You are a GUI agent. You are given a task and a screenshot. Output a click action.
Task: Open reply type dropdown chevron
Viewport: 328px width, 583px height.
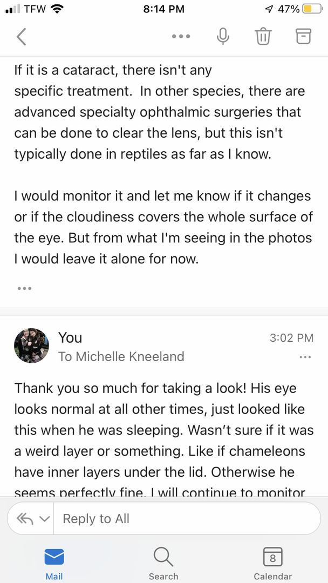44,519
